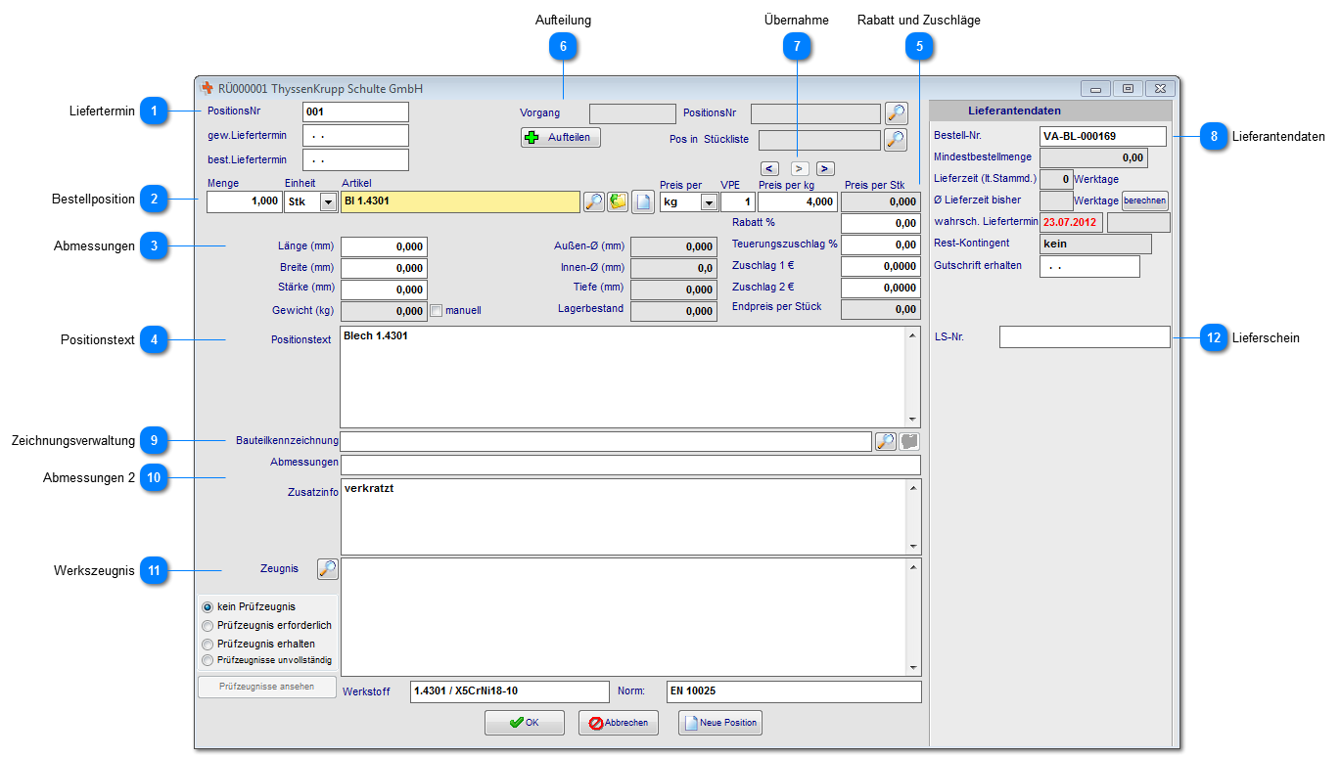1341x757 pixels.
Task: Click the Zeugnis text area scrollbar up arrow
Action: pos(913,567)
